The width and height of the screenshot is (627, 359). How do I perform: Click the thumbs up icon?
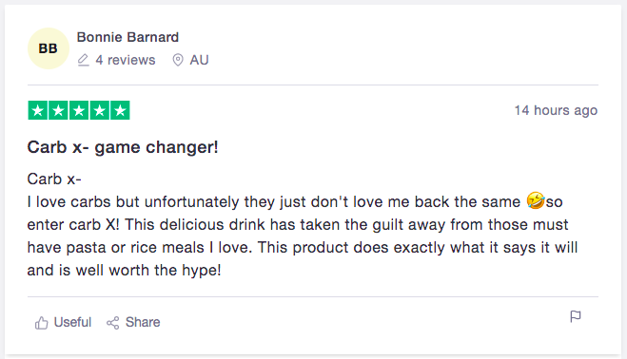(41, 323)
